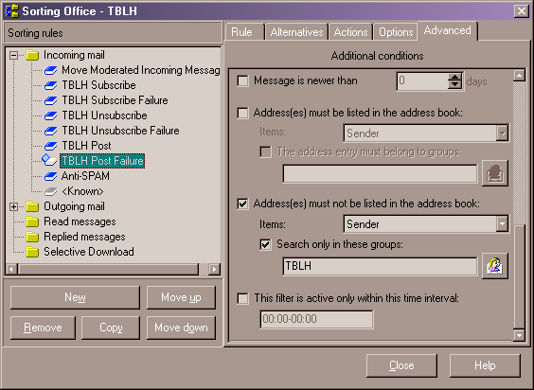Click the address book group picker icon beside TBLH
Viewport: 534px width, 390px height.
point(495,266)
